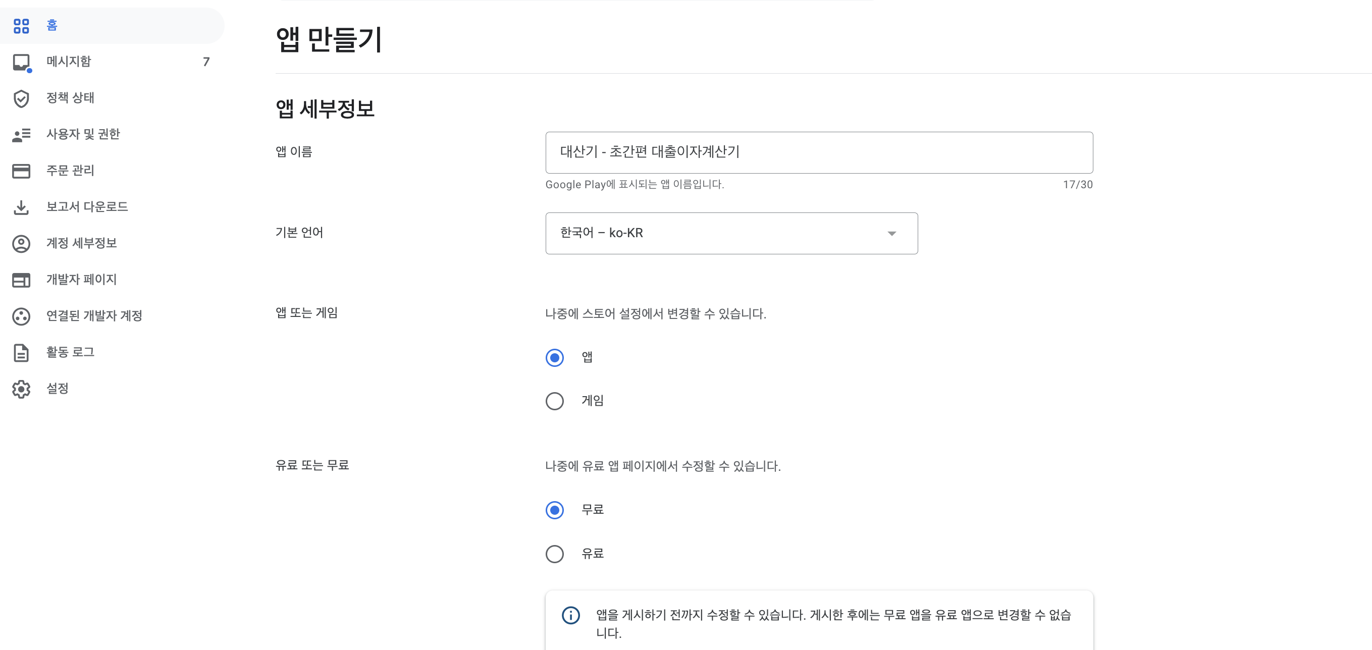Click the info icon in the notice box
Image resolution: width=1372 pixels, height=650 pixels.
[x=570, y=615]
